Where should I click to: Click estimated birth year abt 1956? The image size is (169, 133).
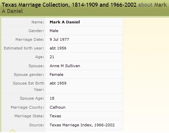(x=58, y=48)
